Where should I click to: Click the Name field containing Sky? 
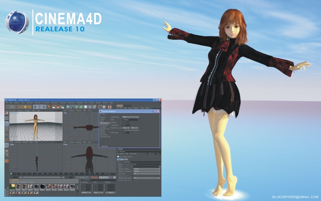pyautogui.click(x=147, y=164)
